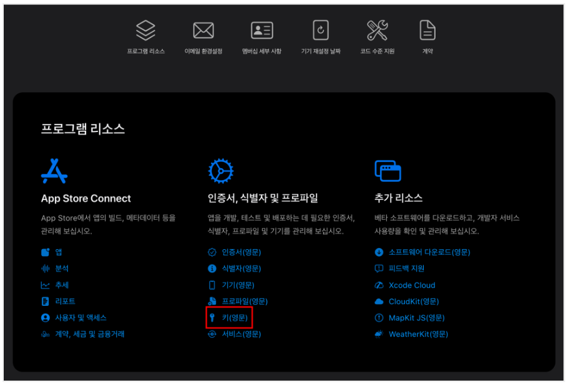Select the 기기 재설정 날짜 tab label
The image size is (569, 385).
point(321,52)
